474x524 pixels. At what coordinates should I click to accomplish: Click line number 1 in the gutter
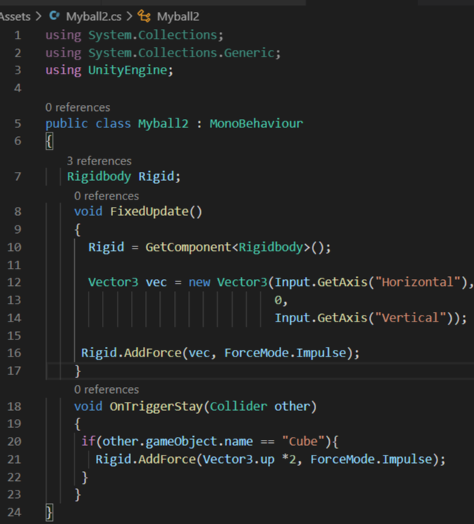click(18, 35)
